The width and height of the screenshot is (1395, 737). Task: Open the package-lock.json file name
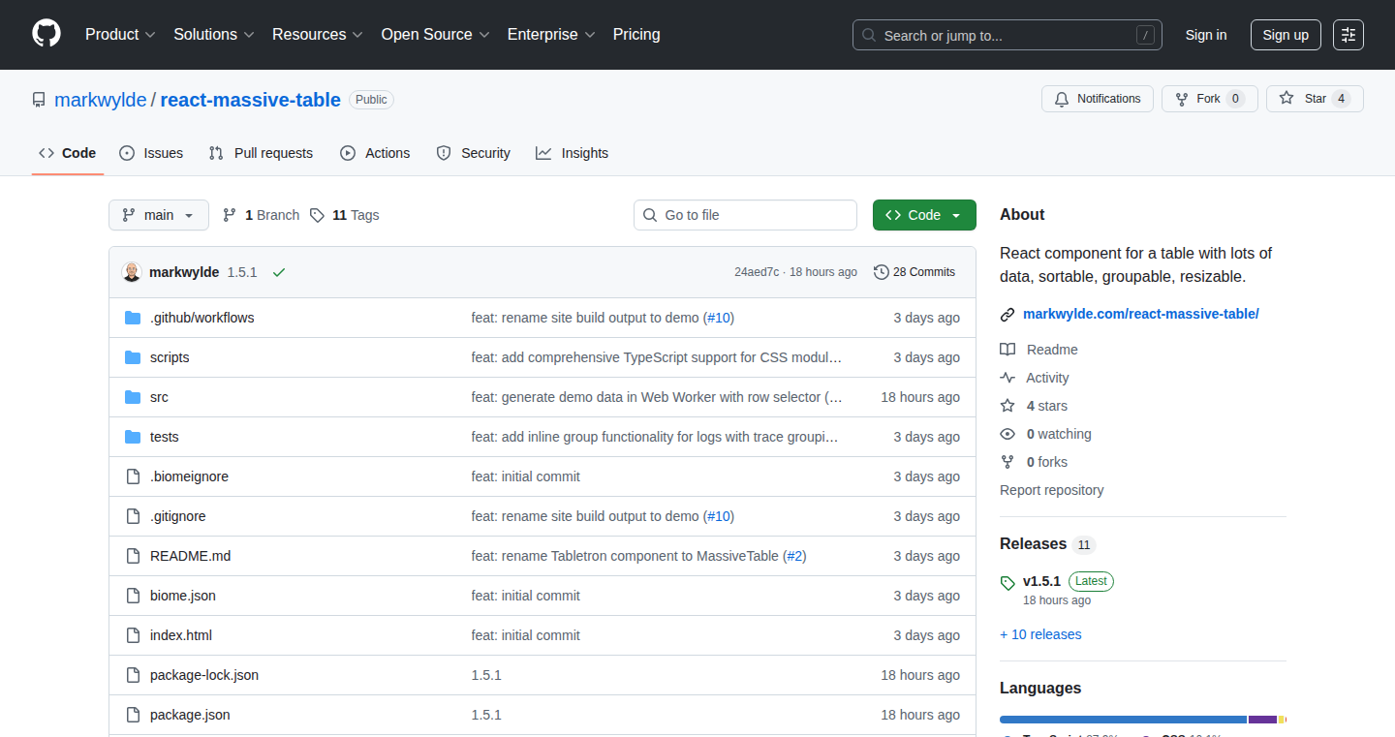click(204, 675)
